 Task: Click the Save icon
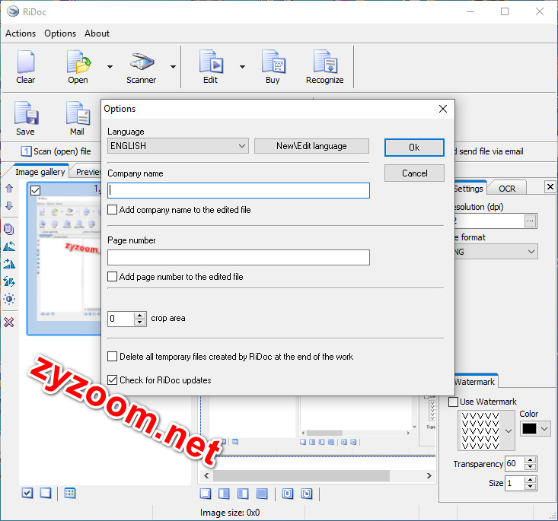tap(26, 119)
